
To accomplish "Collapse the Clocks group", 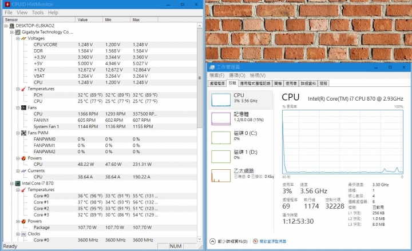I will point(18,234).
